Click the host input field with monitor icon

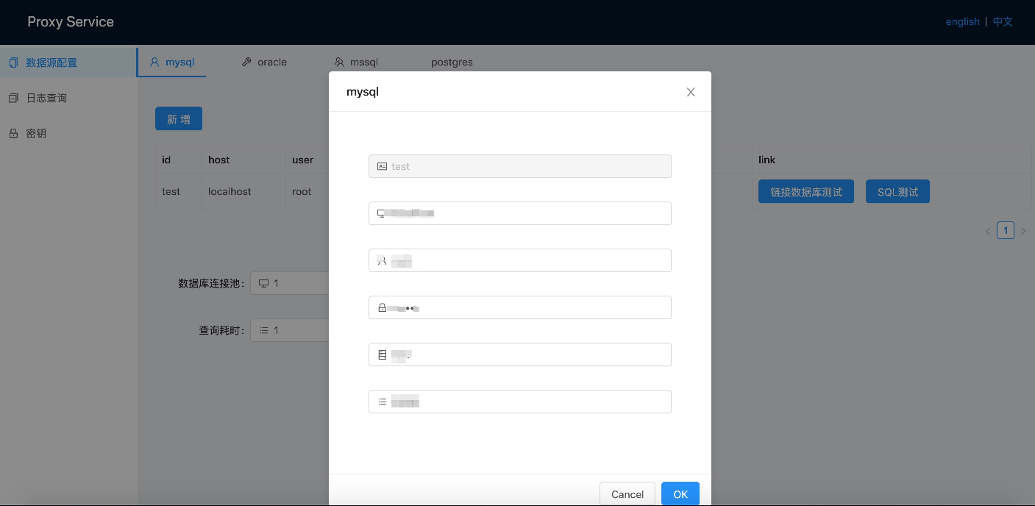click(x=520, y=213)
